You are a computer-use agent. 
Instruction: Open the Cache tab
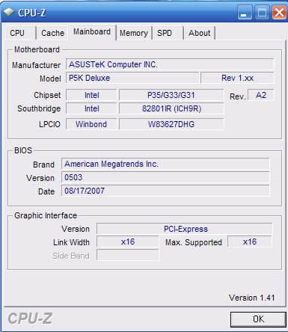pyautogui.click(x=52, y=33)
